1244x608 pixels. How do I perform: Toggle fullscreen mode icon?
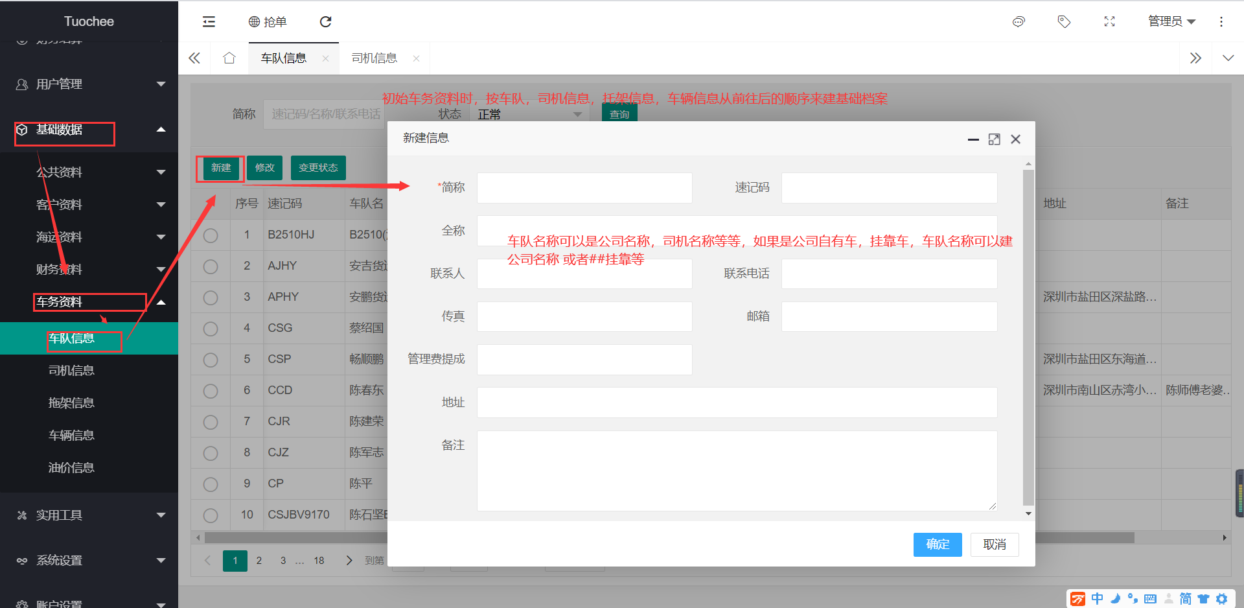click(1109, 22)
